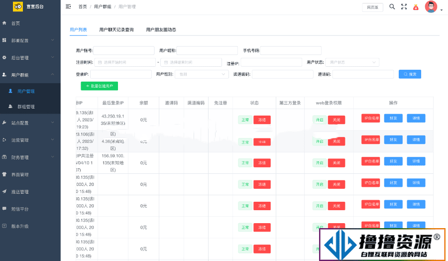Click the blue 搜索 search button
This screenshot has height=261, width=448.
(410, 74)
